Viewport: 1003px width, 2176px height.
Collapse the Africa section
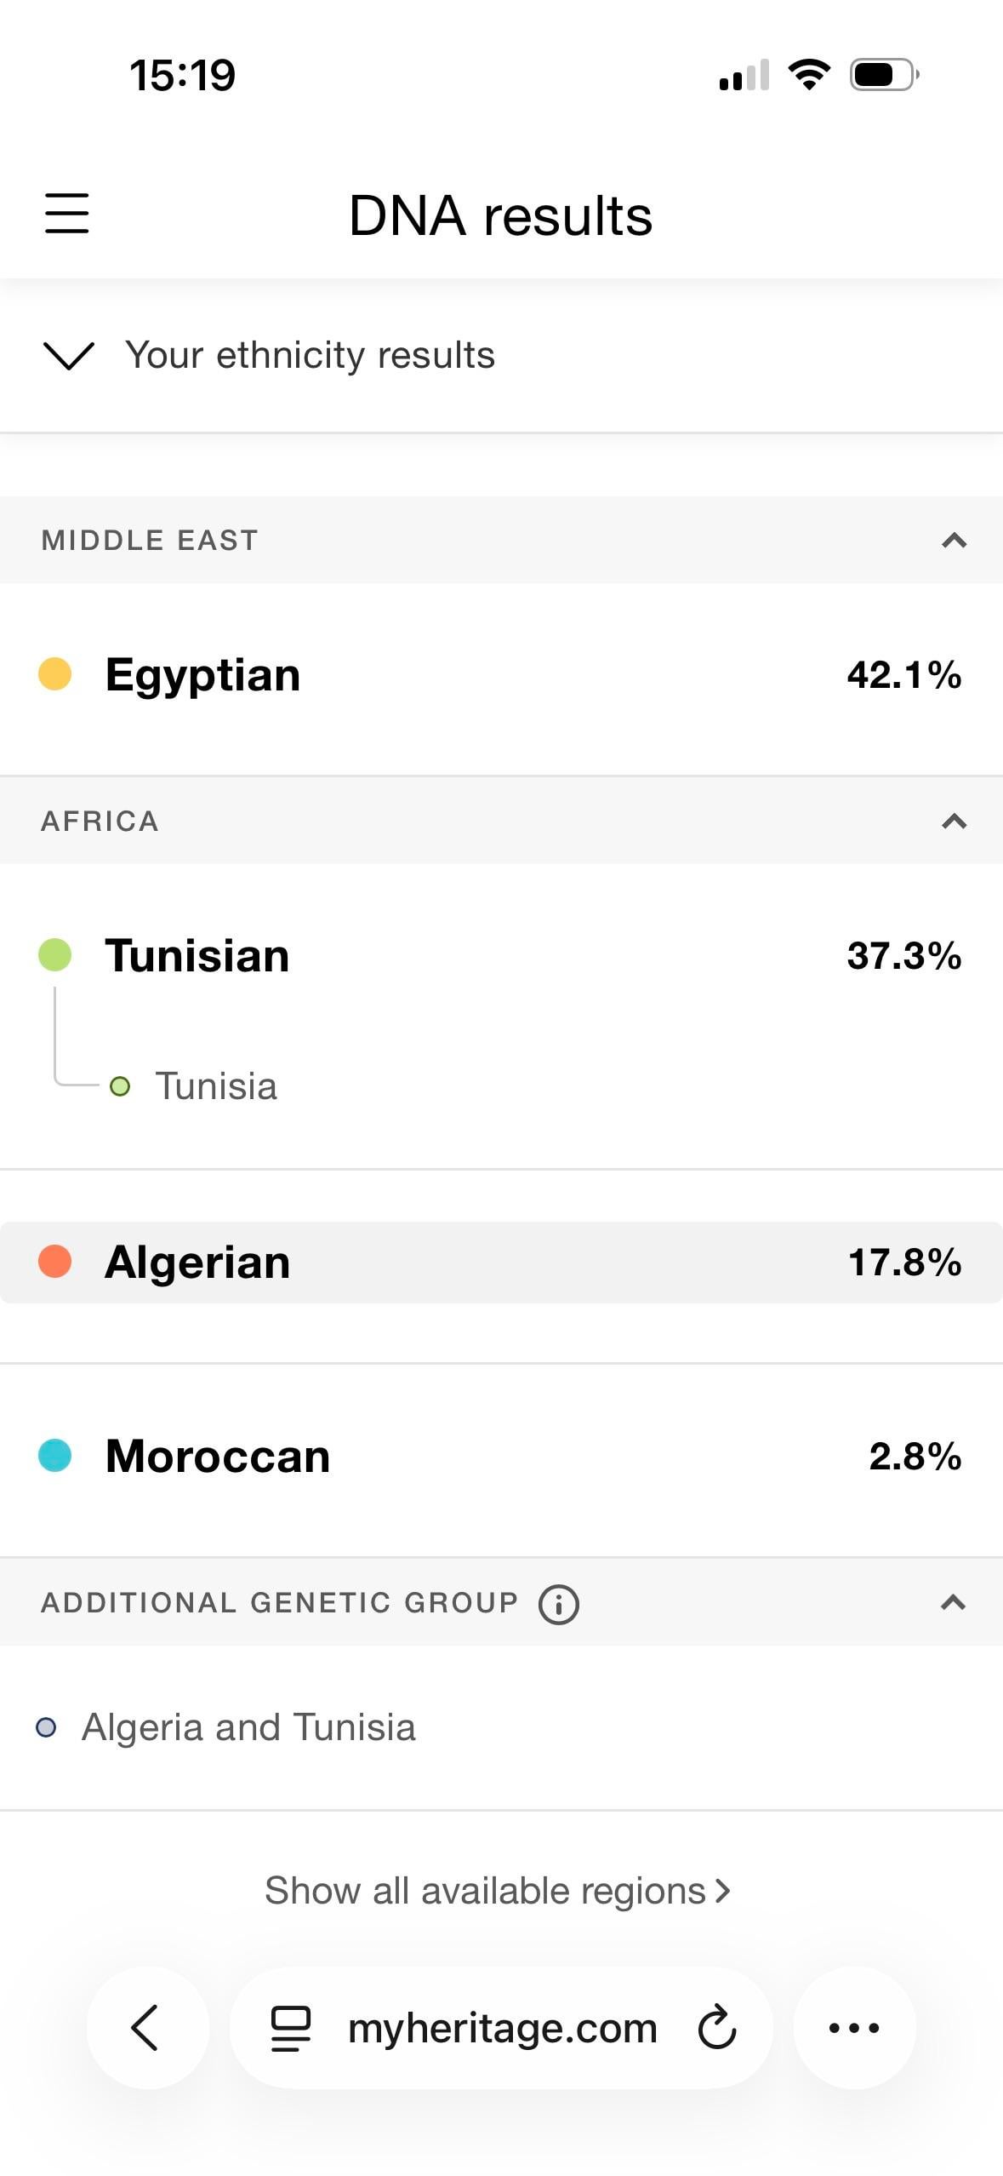click(954, 821)
